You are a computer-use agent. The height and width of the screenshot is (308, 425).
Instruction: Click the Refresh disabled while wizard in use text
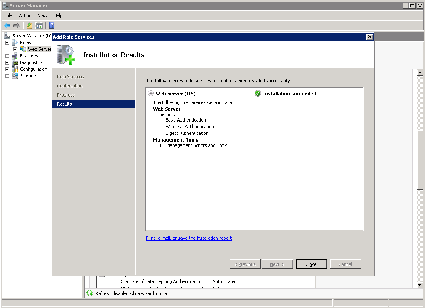131,293
